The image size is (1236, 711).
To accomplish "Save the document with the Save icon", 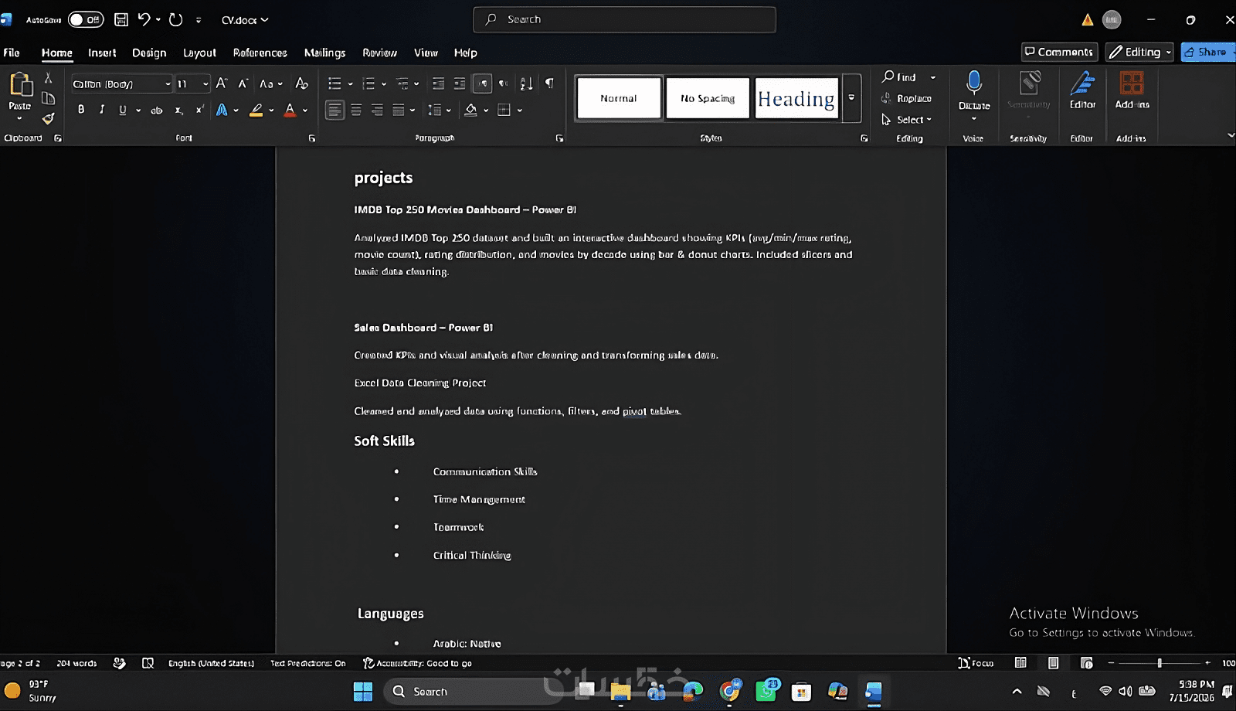I will coord(121,19).
